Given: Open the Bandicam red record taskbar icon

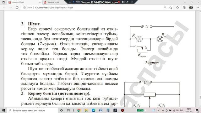Looking at the screenshot, I should (122, 110).
